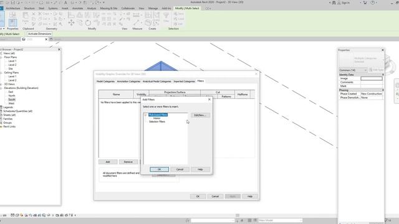The height and width of the screenshot is (224, 399).
Task: Close the Project Browser panel
Action: pos(59,50)
